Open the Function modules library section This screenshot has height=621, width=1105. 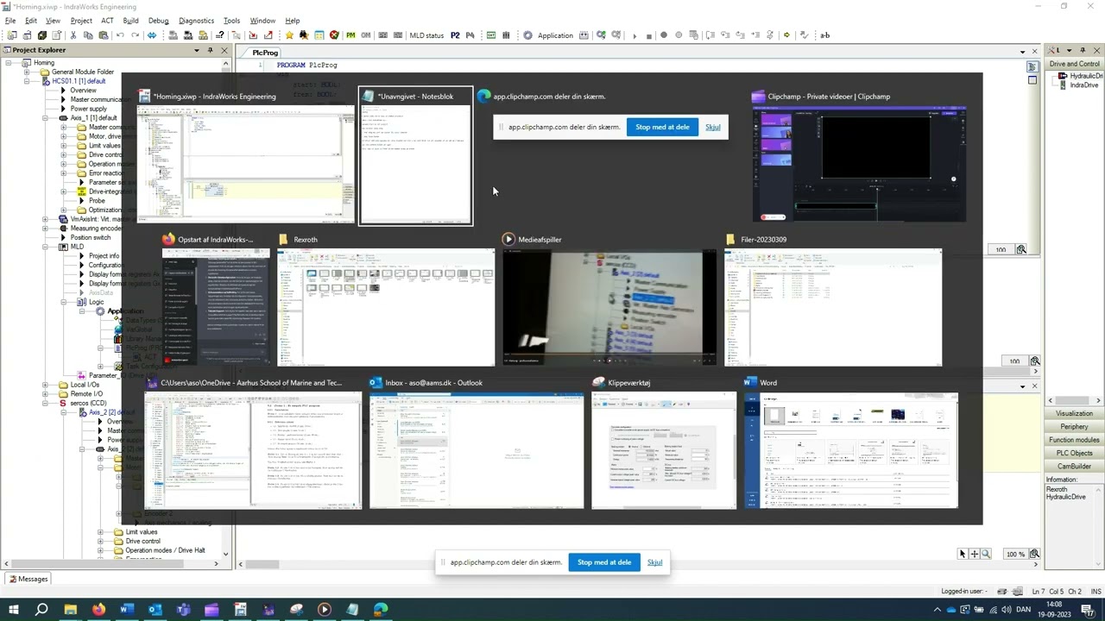pyautogui.click(x=1074, y=440)
